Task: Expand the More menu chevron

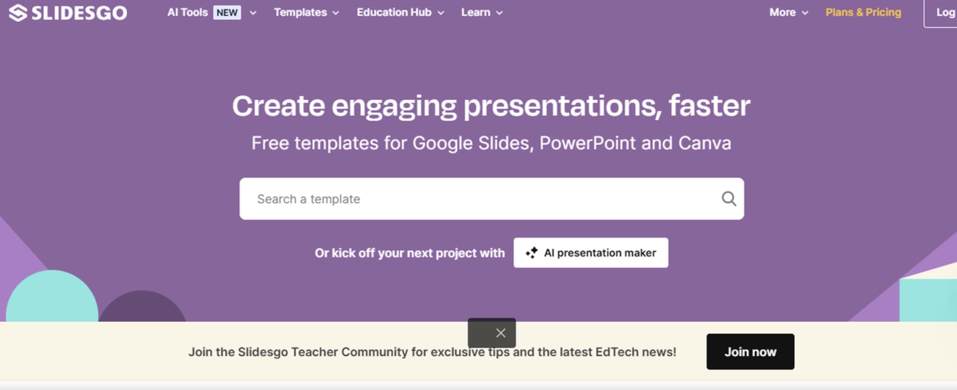Action: tap(805, 13)
